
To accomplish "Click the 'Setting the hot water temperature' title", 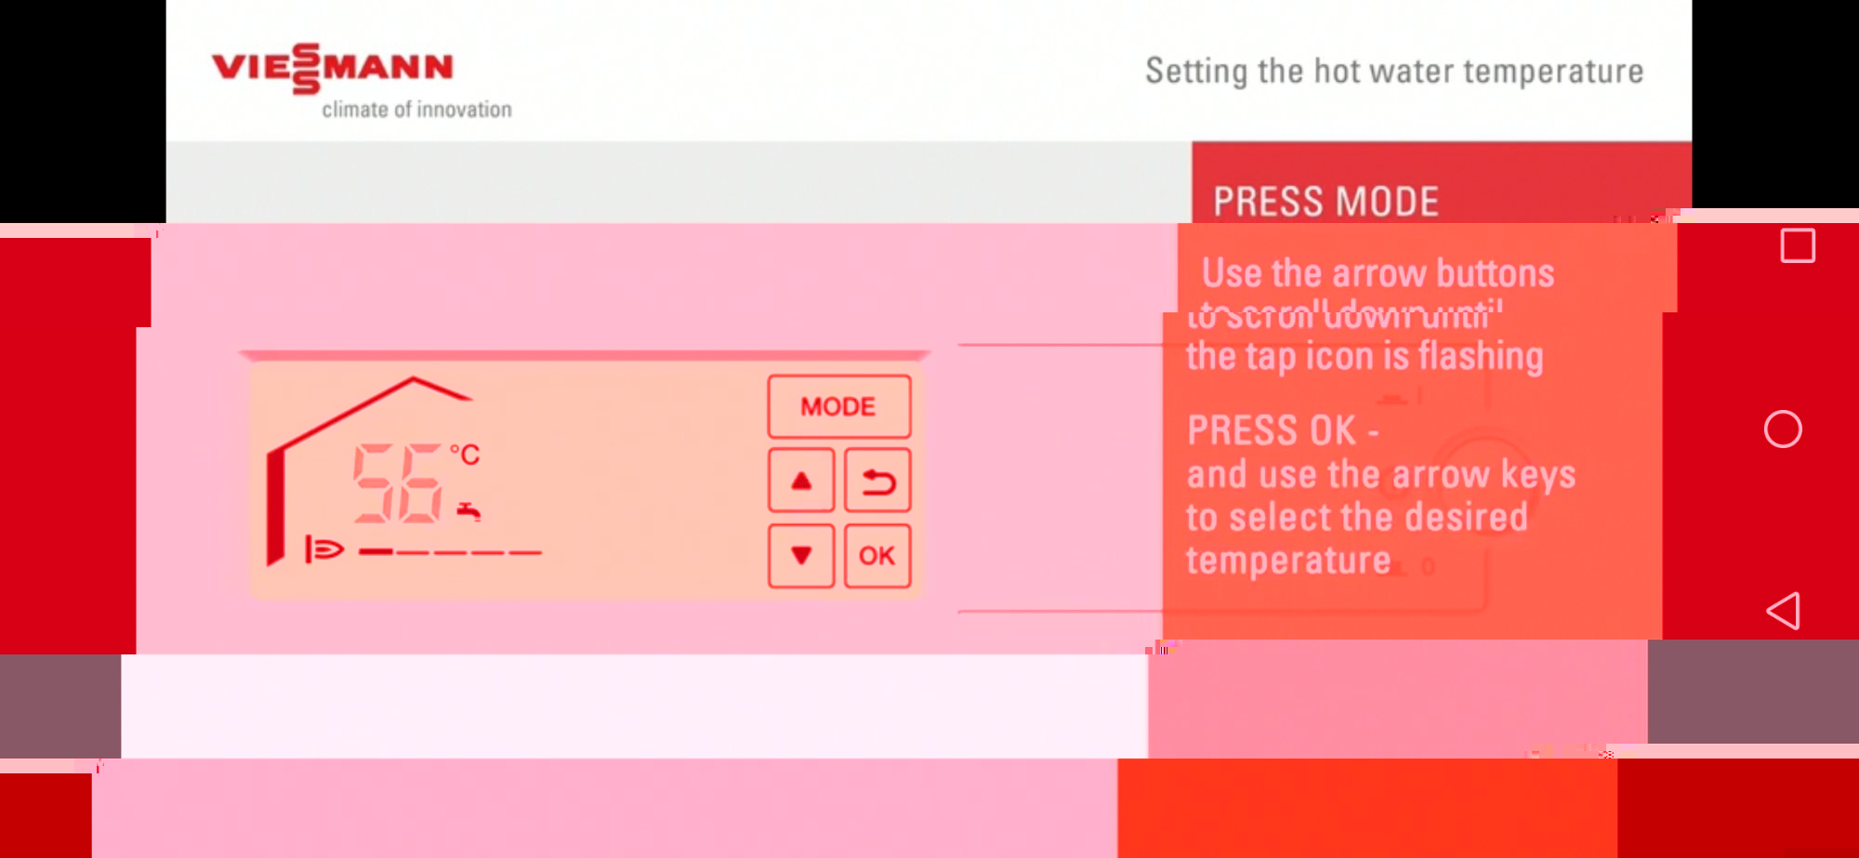I will 1394,72.
